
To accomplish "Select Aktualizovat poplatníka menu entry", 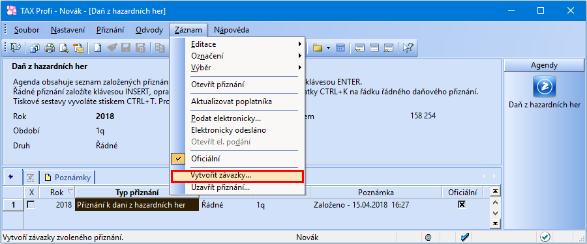I will coord(237,102).
